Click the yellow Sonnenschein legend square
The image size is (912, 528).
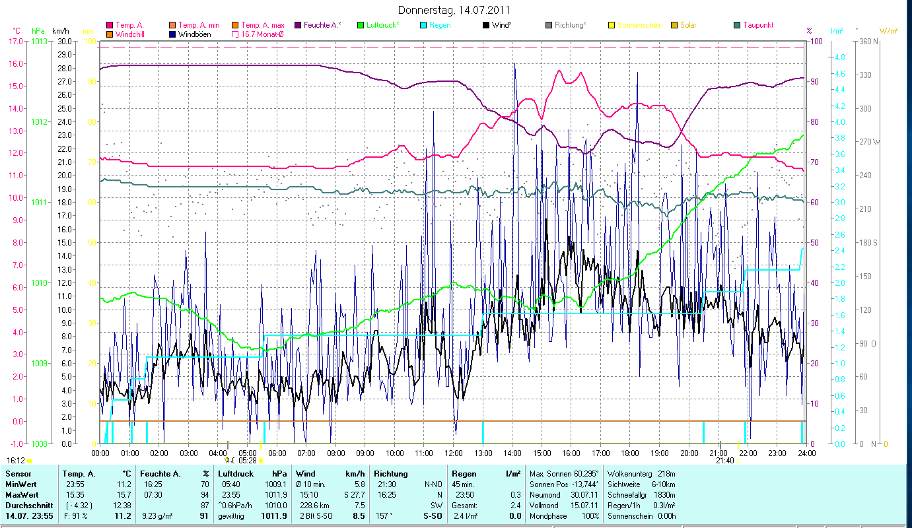click(x=612, y=25)
